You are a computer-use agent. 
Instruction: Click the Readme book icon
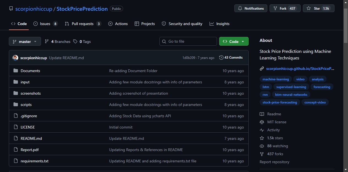click(262, 114)
